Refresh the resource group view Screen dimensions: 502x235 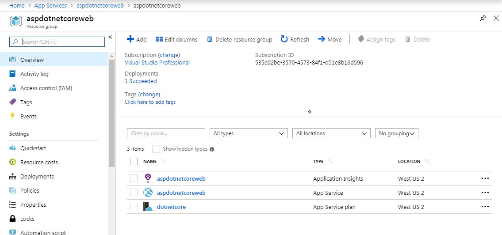(x=295, y=39)
